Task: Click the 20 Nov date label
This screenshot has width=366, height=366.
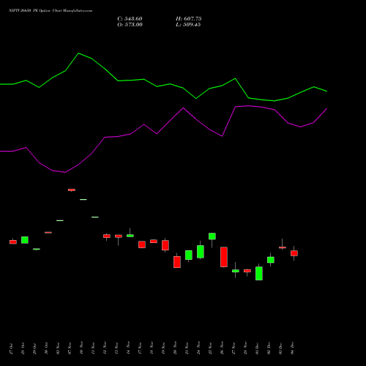Action: (x=175, y=348)
